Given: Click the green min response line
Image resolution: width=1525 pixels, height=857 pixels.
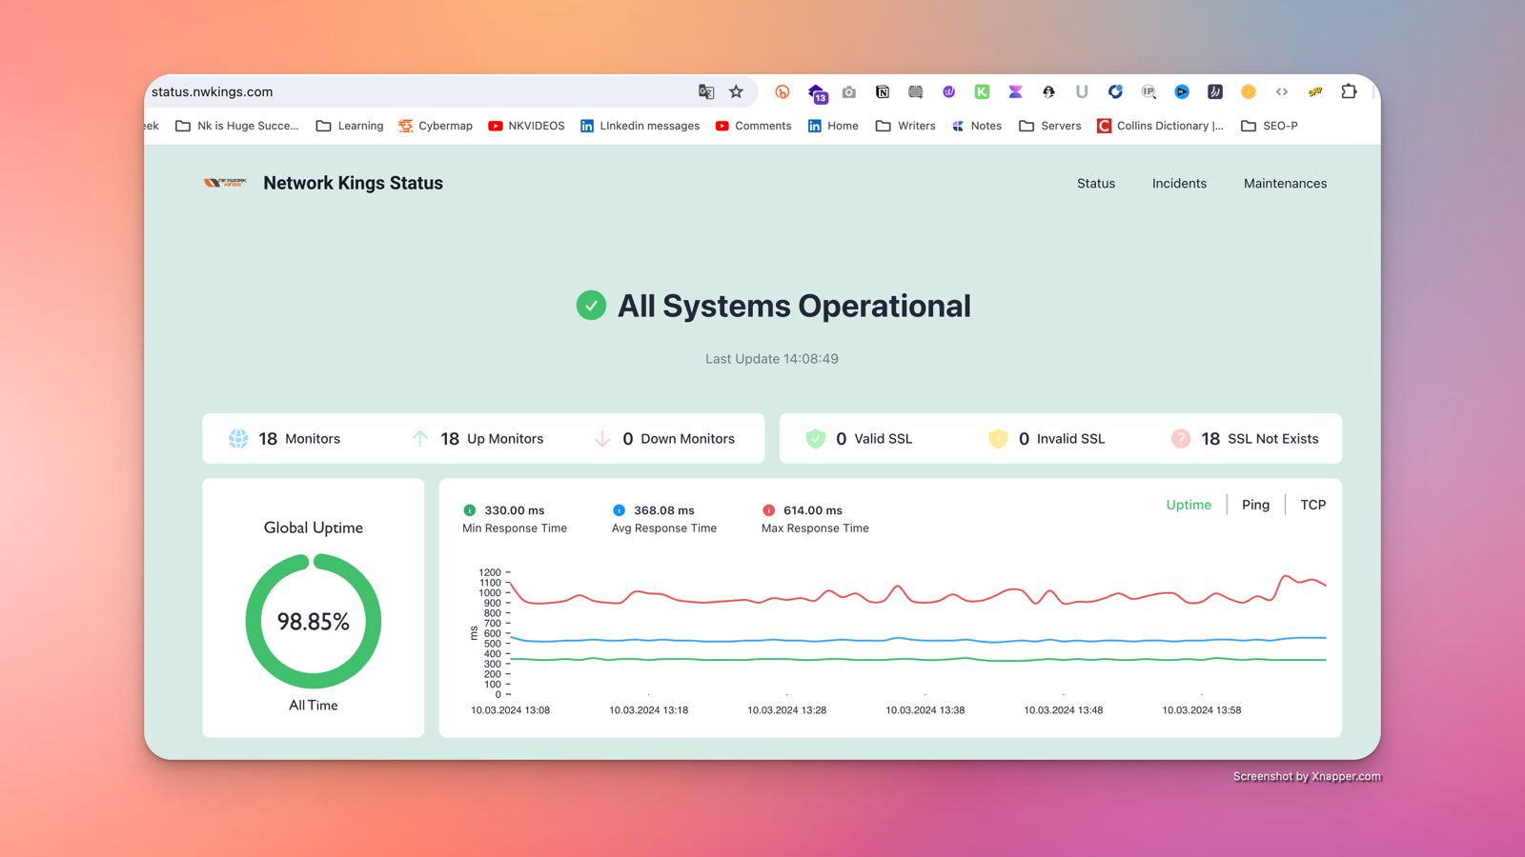Looking at the screenshot, I should tap(919, 659).
